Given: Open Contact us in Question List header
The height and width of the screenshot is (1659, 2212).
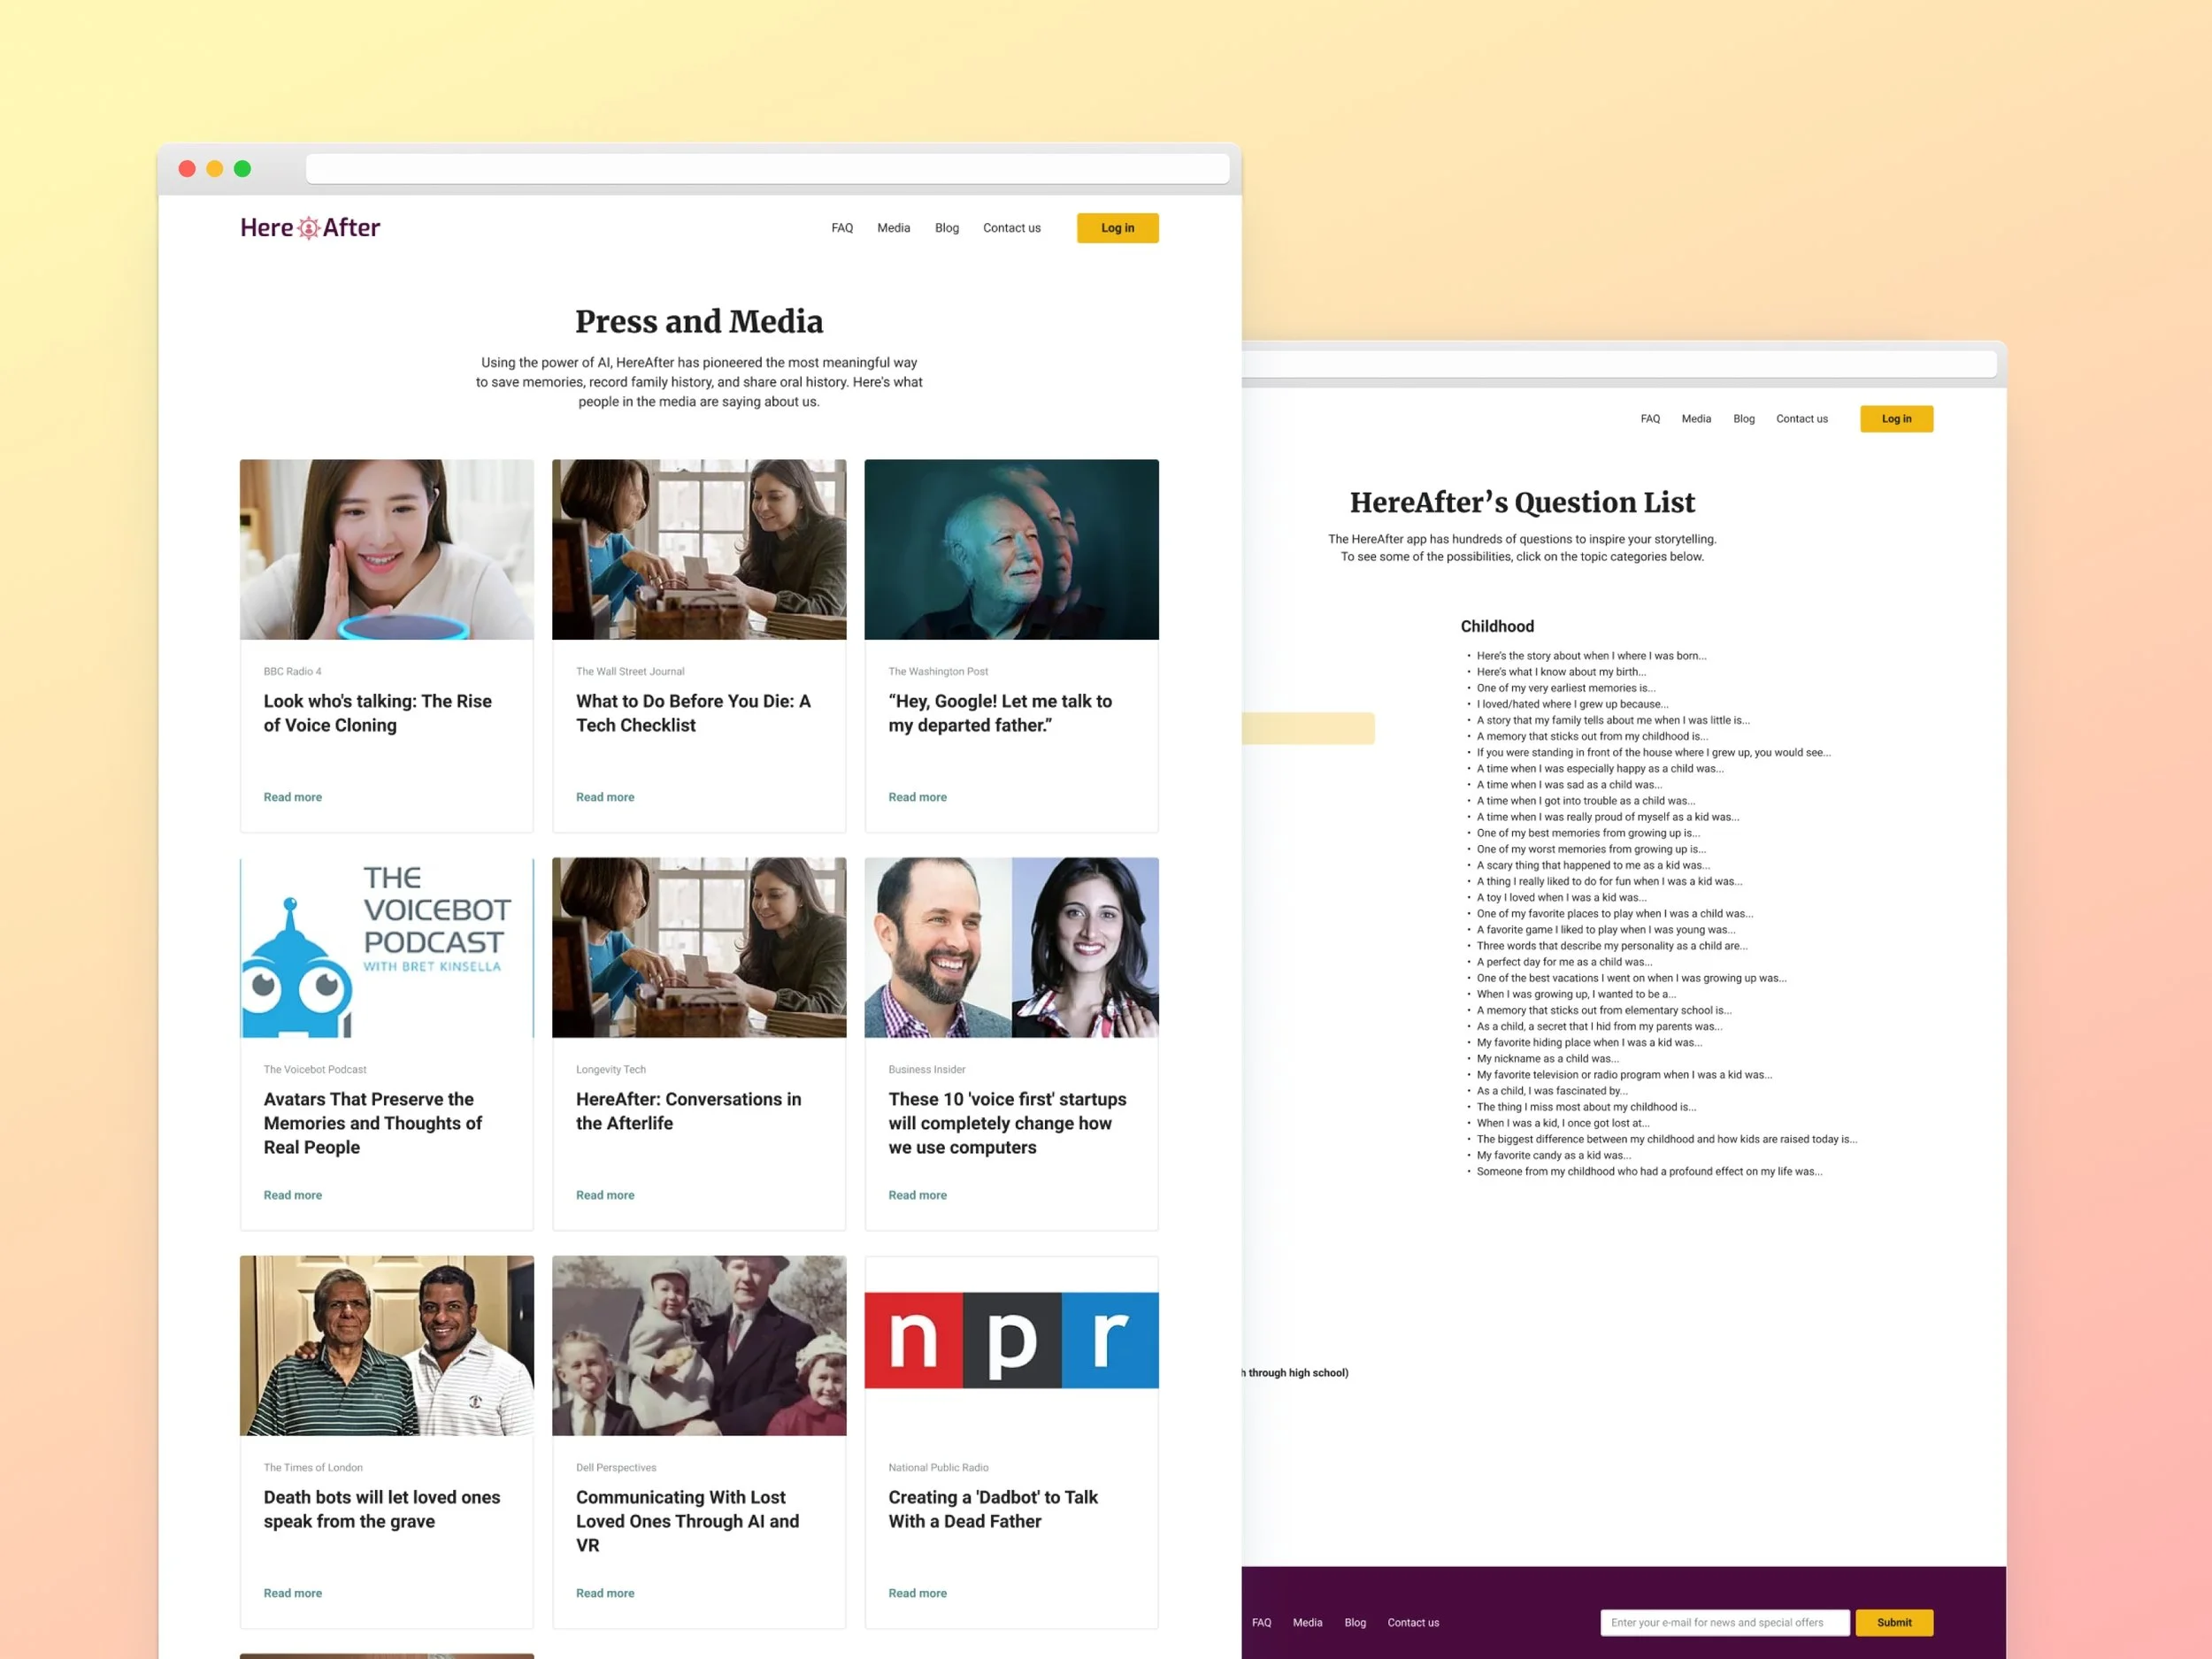Looking at the screenshot, I should [1802, 419].
